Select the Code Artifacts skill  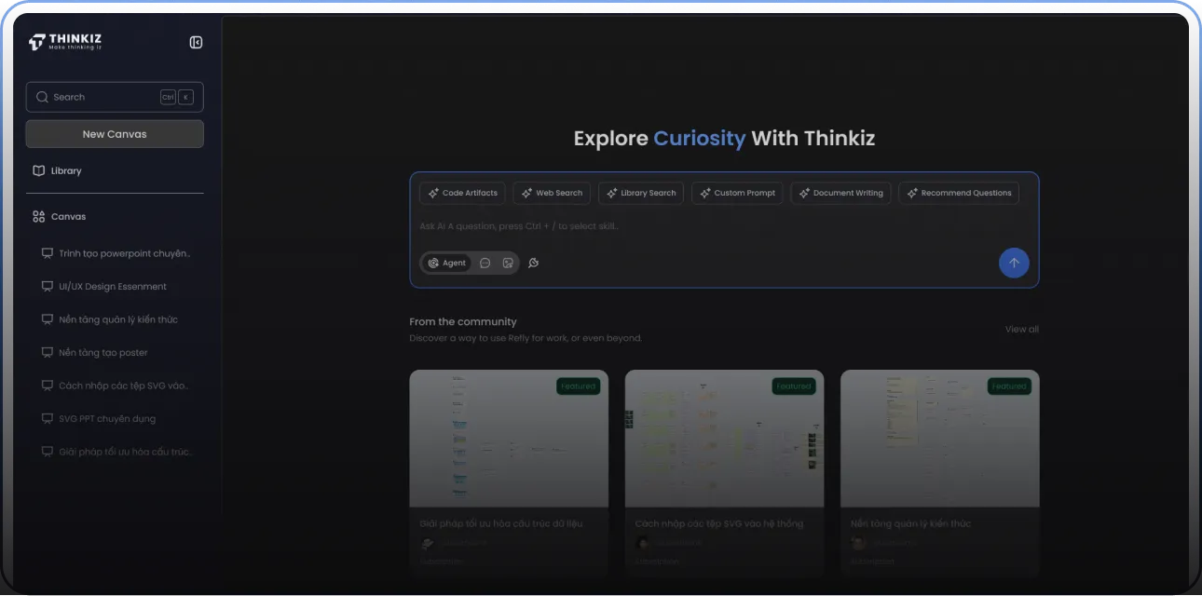[462, 193]
